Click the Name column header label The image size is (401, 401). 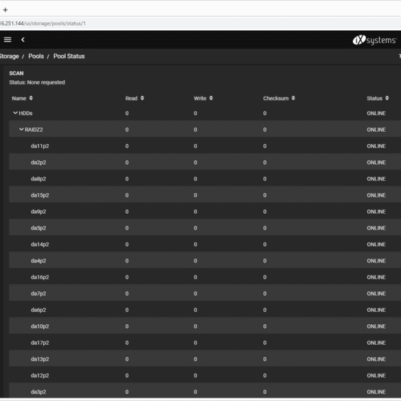[19, 99]
